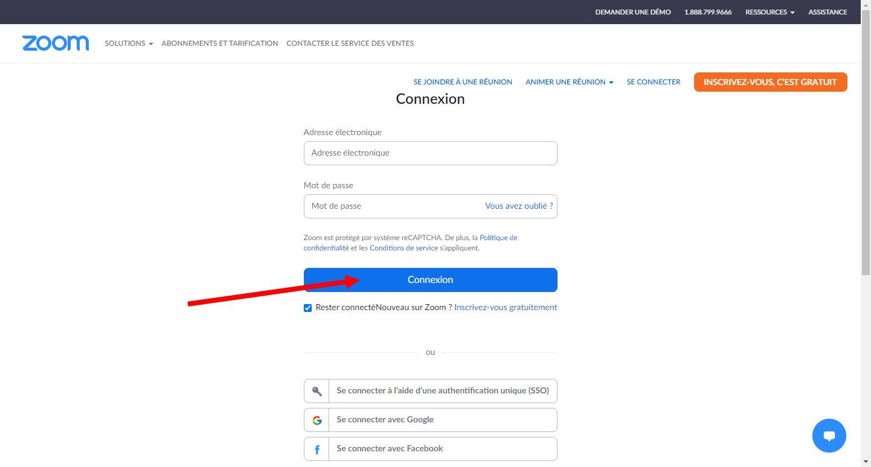Click phone number 1.888.799.9666
This screenshot has width=871, height=467.
708,12
